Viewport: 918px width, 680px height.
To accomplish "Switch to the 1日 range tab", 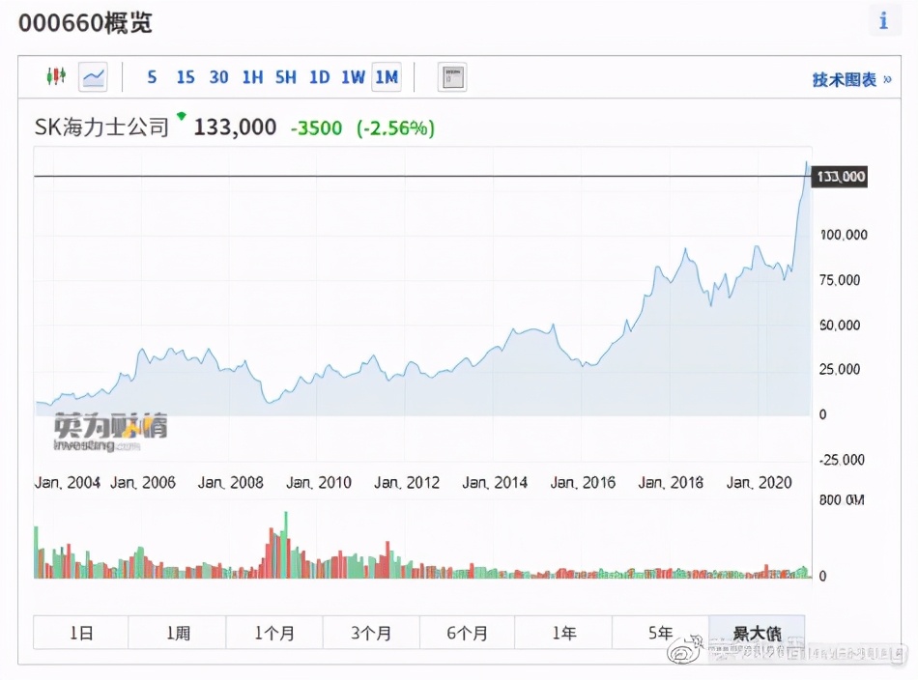I will click(81, 634).
